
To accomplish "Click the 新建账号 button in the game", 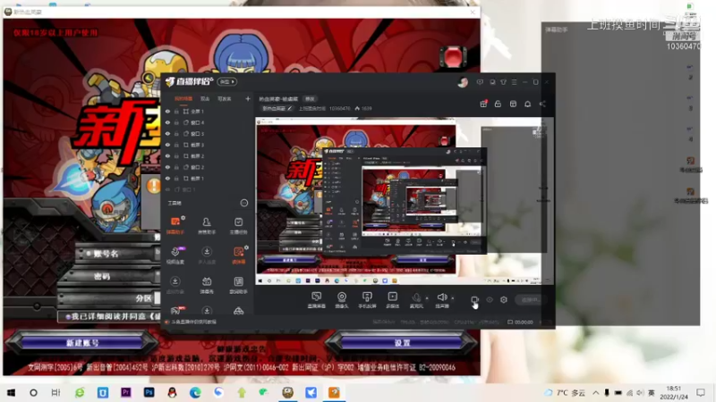I will coord(82,343).
